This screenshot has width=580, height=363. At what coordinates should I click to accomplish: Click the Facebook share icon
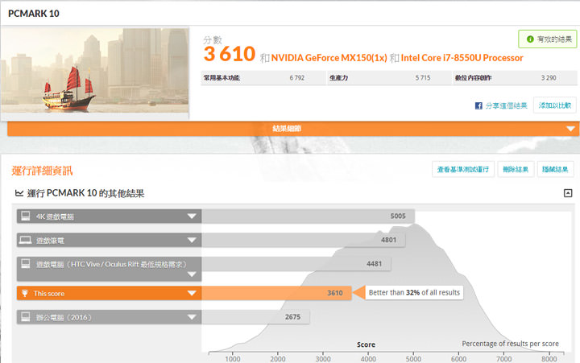click(x=478, y=105)
